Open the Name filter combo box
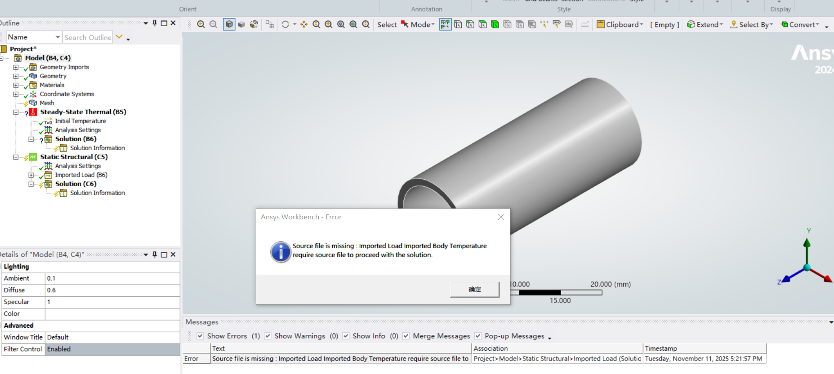Screen dimensions: 834x374 [34, 37]
